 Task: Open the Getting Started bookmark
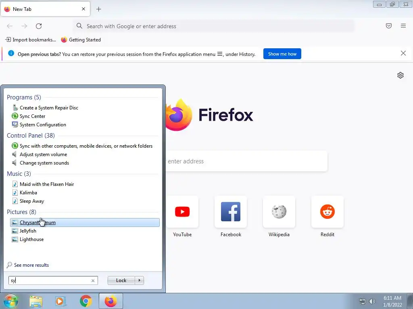coord(81,40)
